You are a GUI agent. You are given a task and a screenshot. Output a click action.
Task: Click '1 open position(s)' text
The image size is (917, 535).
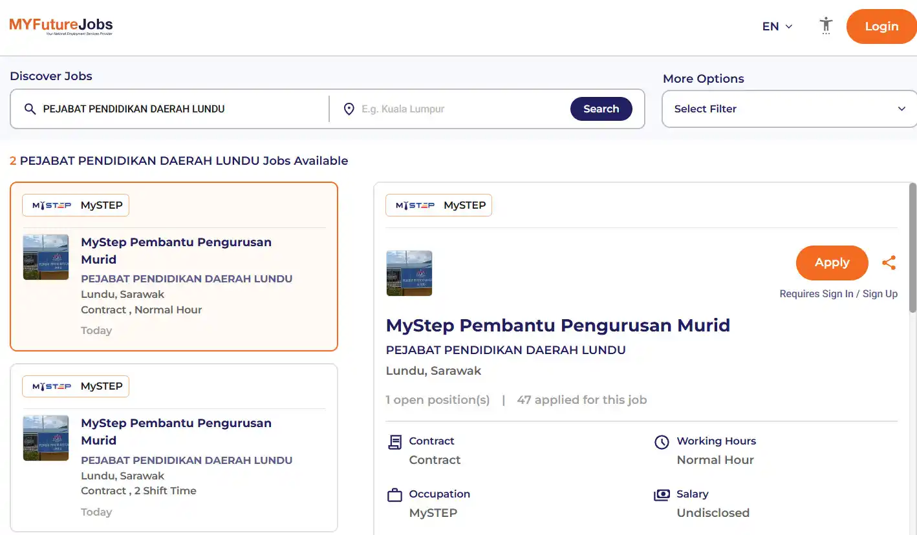pos(438,400)
